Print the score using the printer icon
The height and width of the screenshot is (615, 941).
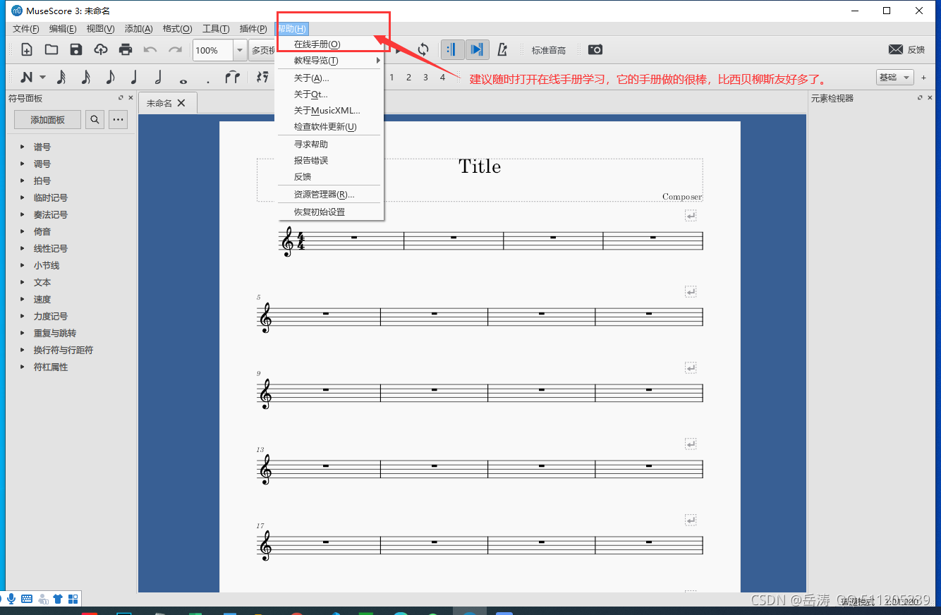click(x=126, y=49)
